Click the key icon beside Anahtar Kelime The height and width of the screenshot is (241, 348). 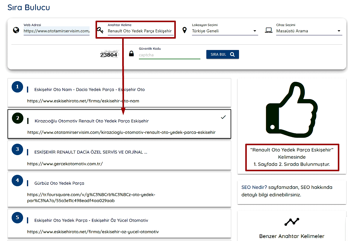100,30
